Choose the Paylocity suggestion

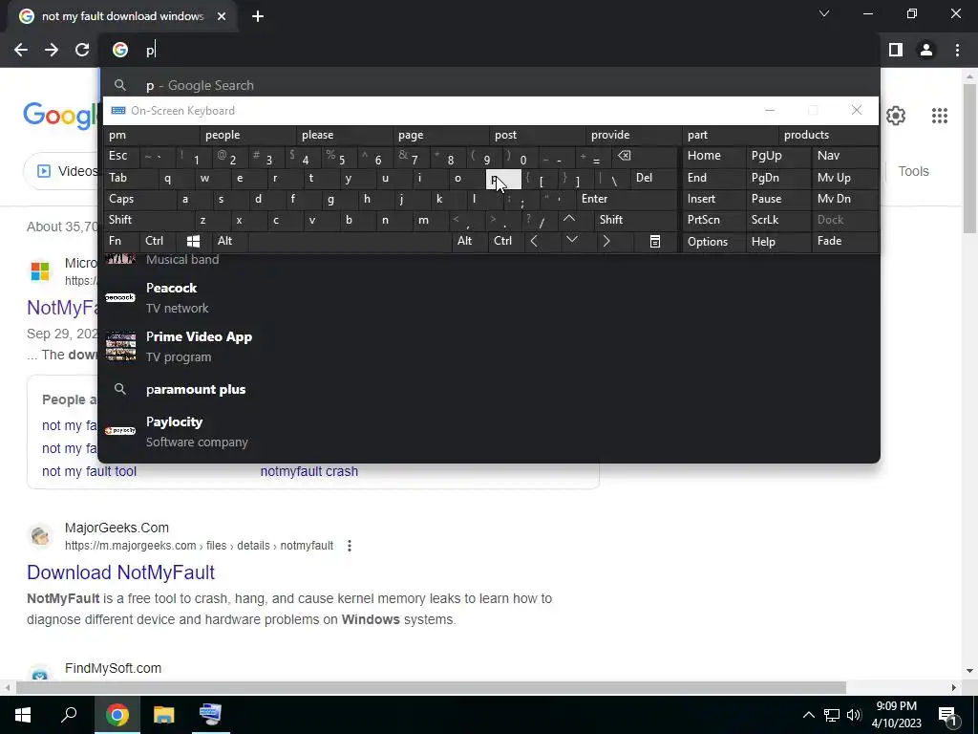pos(489,431)
